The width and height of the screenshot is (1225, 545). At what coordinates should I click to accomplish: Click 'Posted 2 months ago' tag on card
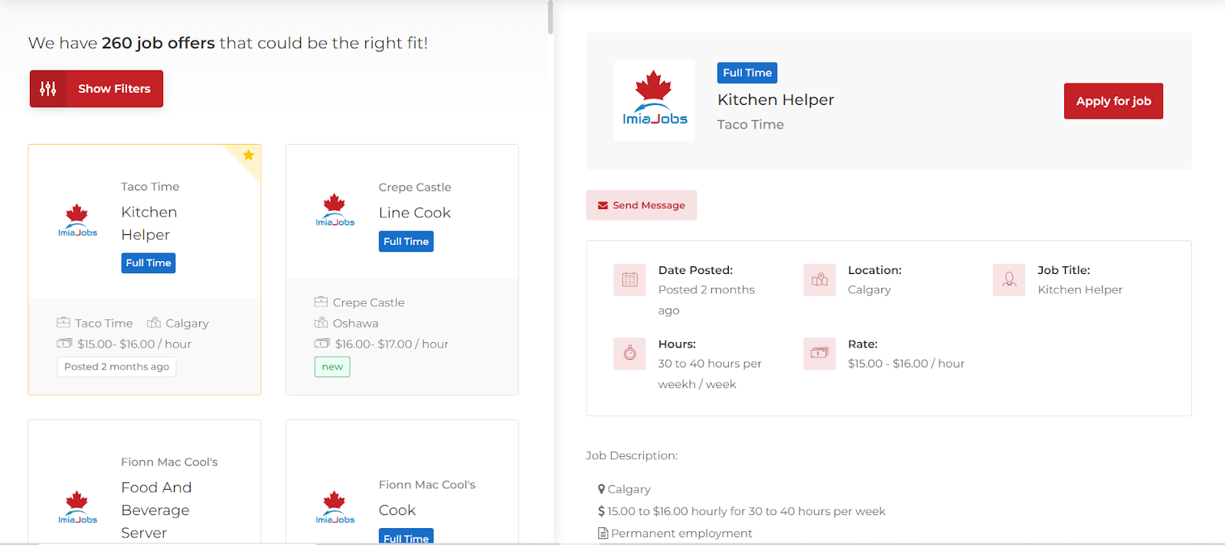tap(116, 367)
